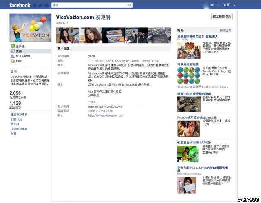Open the bidandbuy 1,434元 ad title
The height and width of the screenshot is (203, 261).
coord(203,169)
